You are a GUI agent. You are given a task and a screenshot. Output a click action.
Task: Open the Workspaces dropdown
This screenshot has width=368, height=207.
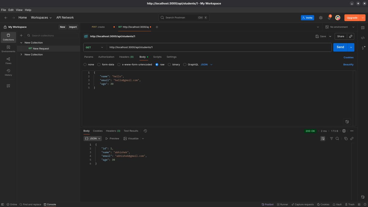[x=41, y=18]
